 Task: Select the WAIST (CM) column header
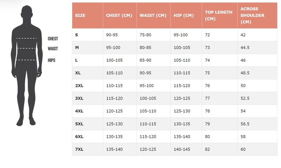click(153, 15)
